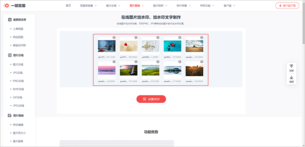Go to the 首页 home page

coord(68,6)
